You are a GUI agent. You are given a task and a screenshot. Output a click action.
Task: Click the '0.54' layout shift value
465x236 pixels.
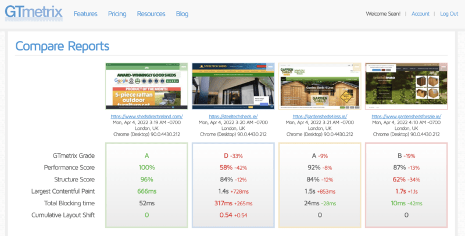point(226,215)
